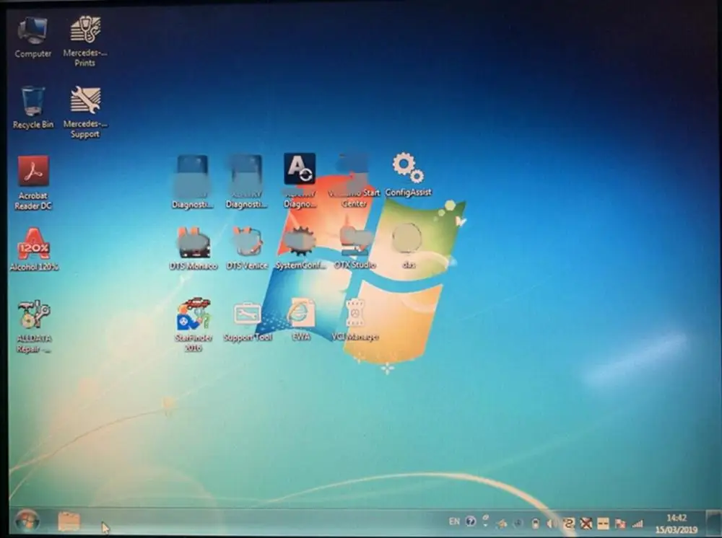Open DTS Venice

pyautogui.click(x=247, y=248)
